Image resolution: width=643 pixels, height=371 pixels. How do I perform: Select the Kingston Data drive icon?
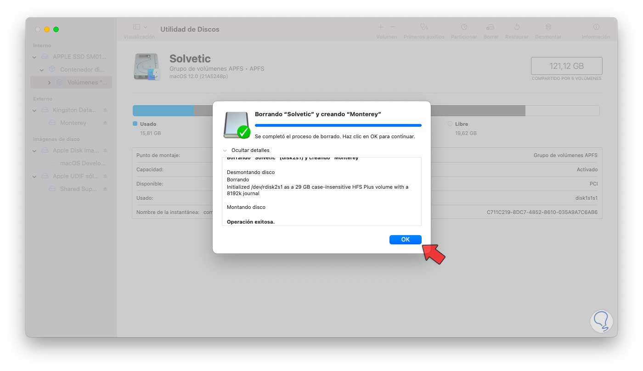tap(45, 110)
